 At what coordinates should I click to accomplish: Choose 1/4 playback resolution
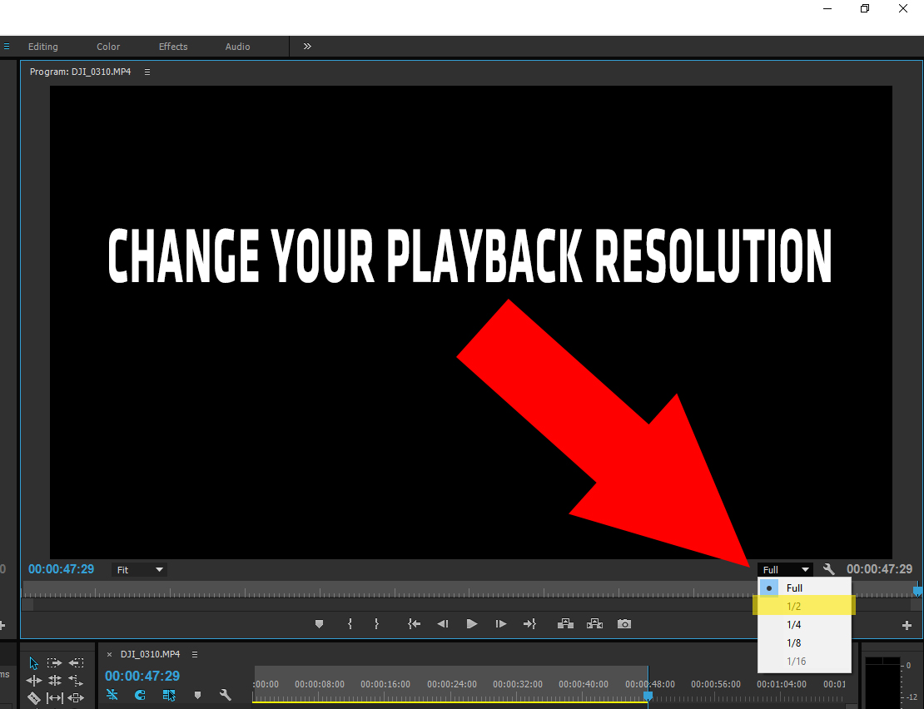click(x=804, y=624)
